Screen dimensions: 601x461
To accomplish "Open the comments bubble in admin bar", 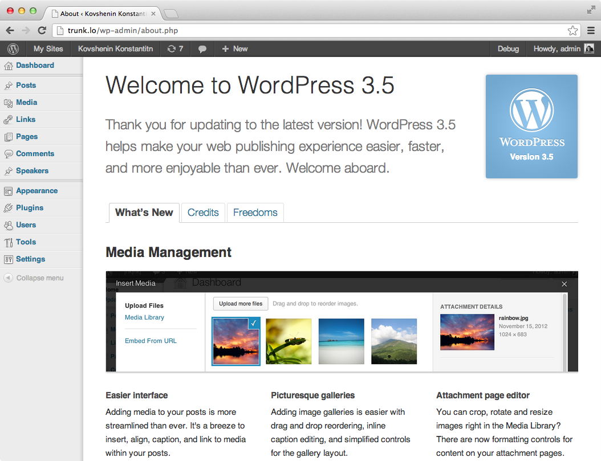I will pyautogui.click(x=202, y=49).
